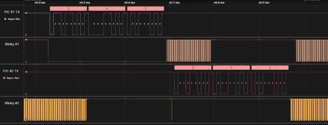
Task: Click the ']' decoded frame on PIC #1 TX
Action: pyautogui.click(x=145, y=9)
